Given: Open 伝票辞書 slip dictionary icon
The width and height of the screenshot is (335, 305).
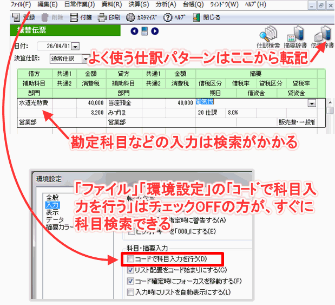Looking at the screenshot, I should point(323,34).
